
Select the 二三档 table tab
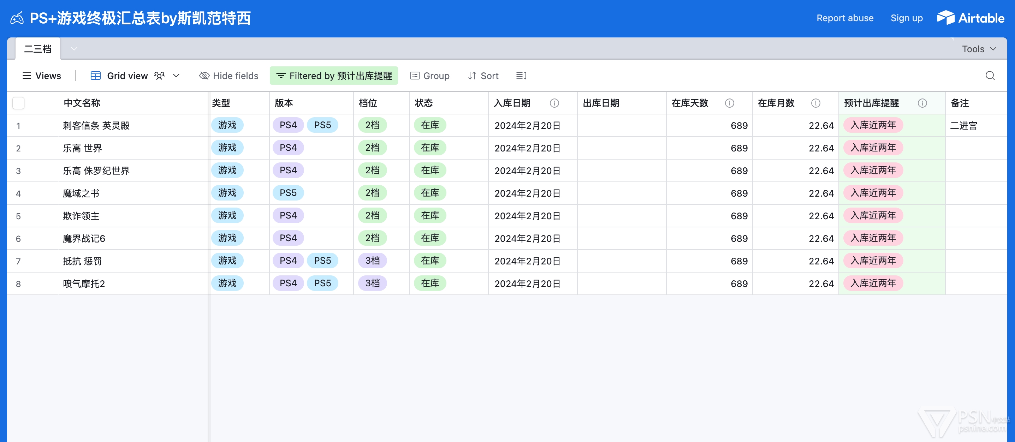[38, 49]
